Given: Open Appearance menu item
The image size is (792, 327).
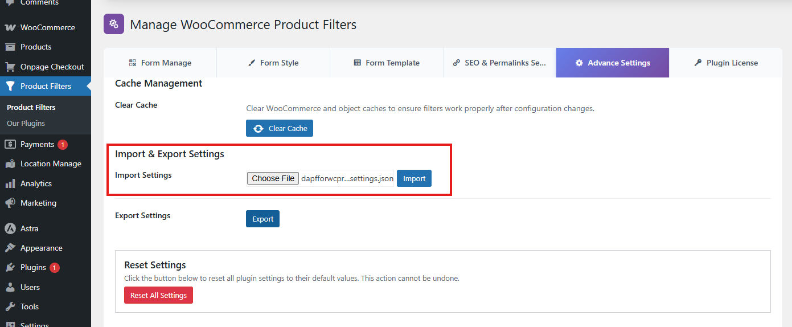Looking at the screenshot, I should (x=46, y=248).
